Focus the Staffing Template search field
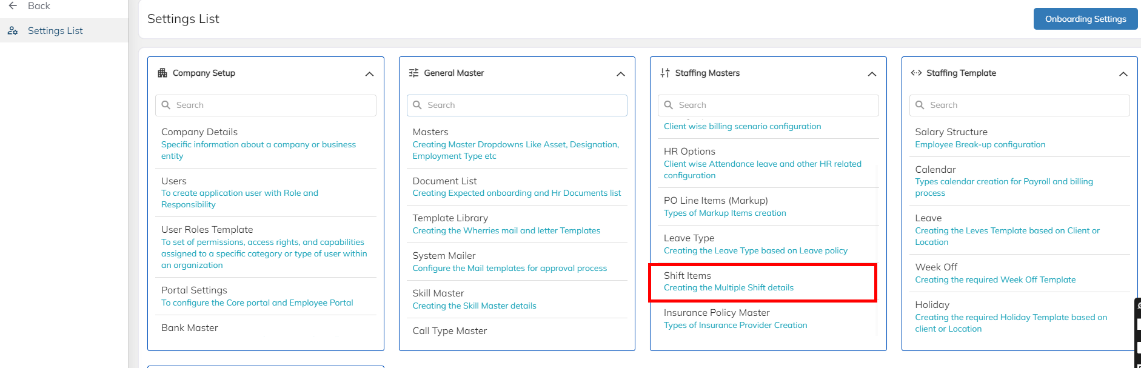Viewport: 1141px width, 368px height. pyautogui.click(x=1020, y=105)
